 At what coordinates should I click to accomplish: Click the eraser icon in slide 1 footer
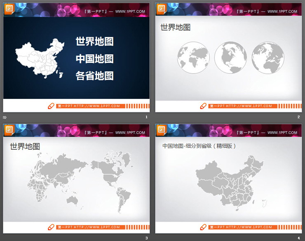tap(51, 106)
